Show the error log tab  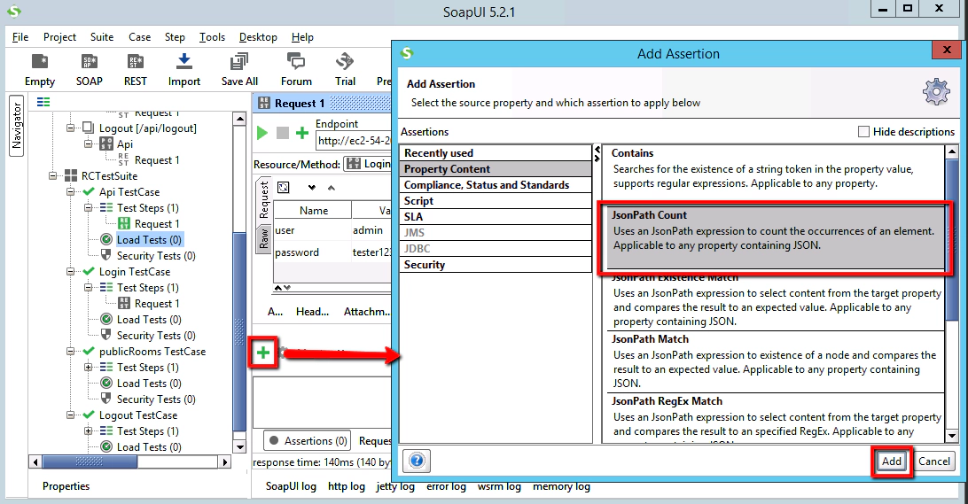(x=447, y=486)
